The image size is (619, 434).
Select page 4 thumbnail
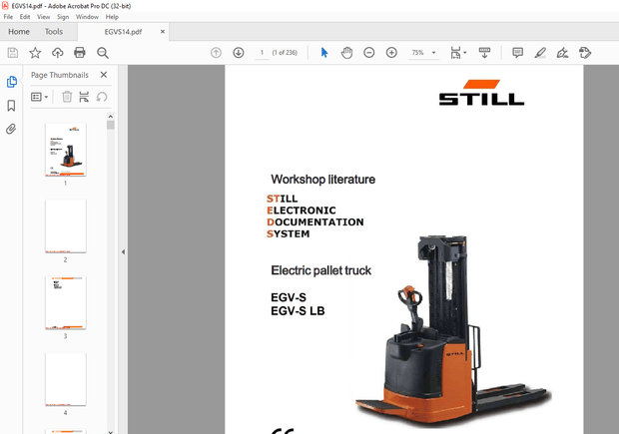(x=66, y=379)
